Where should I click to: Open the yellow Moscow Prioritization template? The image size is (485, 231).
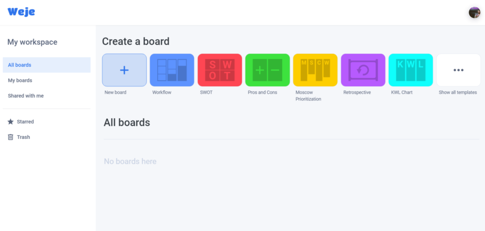pyautogui.click(x=315, y=70)
